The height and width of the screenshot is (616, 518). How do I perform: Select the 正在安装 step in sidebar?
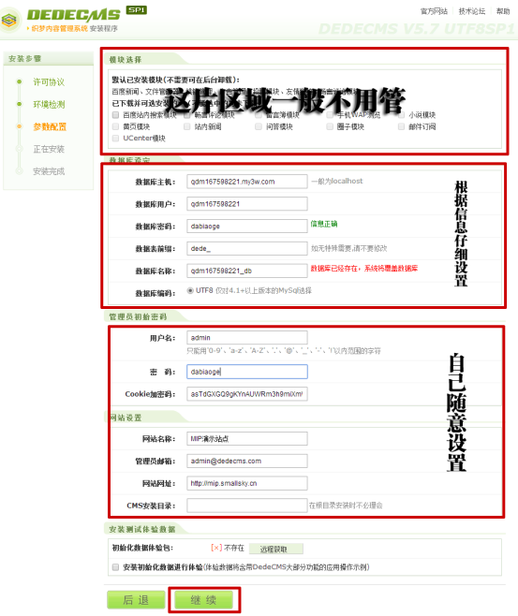49,149
